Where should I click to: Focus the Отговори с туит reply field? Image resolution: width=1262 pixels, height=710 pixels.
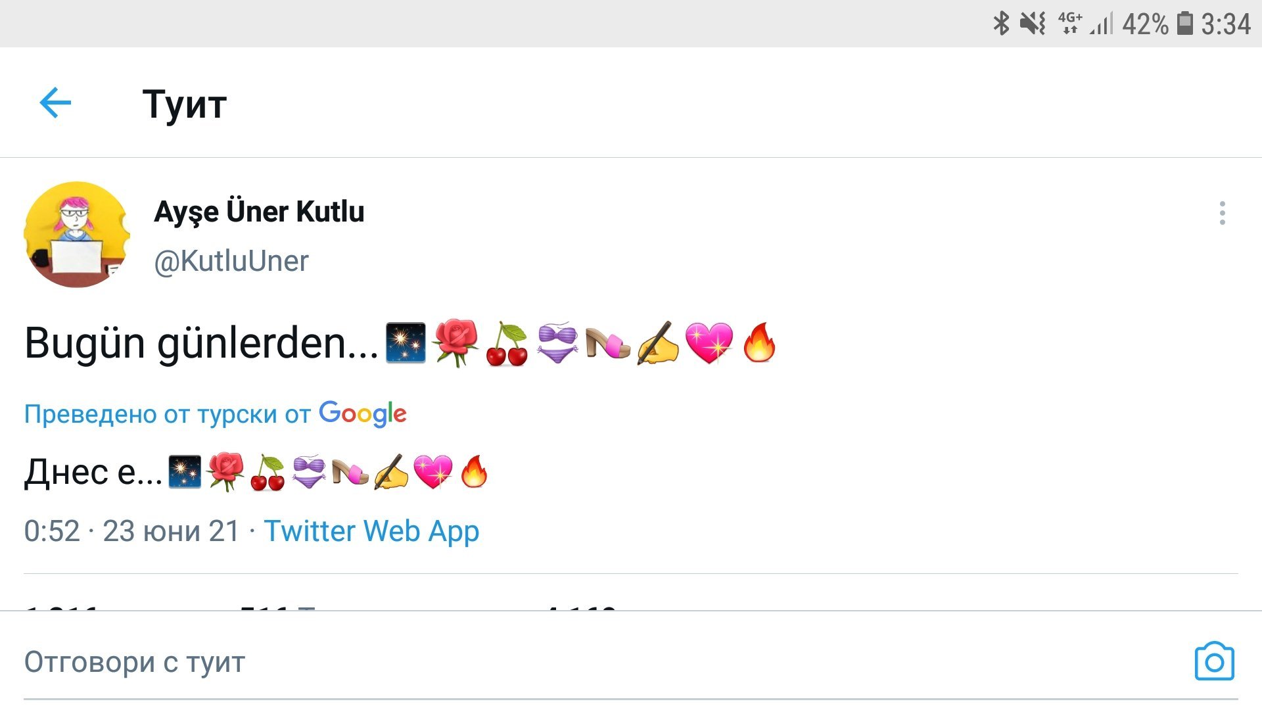[135, 662]
